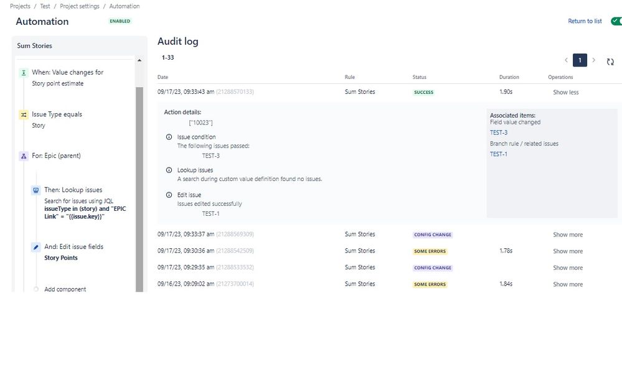This screenshot has width=622, height=372.
Task: Open Project settings breadcrumb
Action: click(x=79, y=6)
